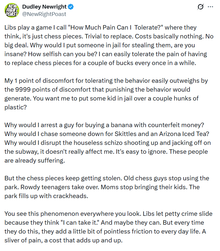Viewport: 220px width, 251px height.
Task: Click the word 'plastic?' ending the second paragraph
Action: click(x=15, y=107)
